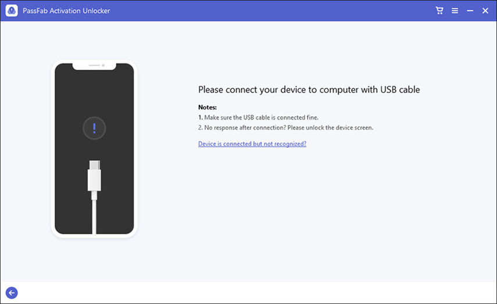Go back using the blue arrow button

[12, 293]
